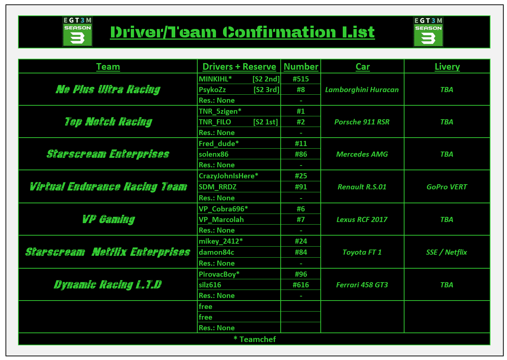Click the Ferrari 458 GT3 row's TBA livery

coord(447,285)
